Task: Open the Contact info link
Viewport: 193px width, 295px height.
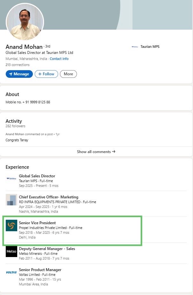Action: tap(59, 59)
